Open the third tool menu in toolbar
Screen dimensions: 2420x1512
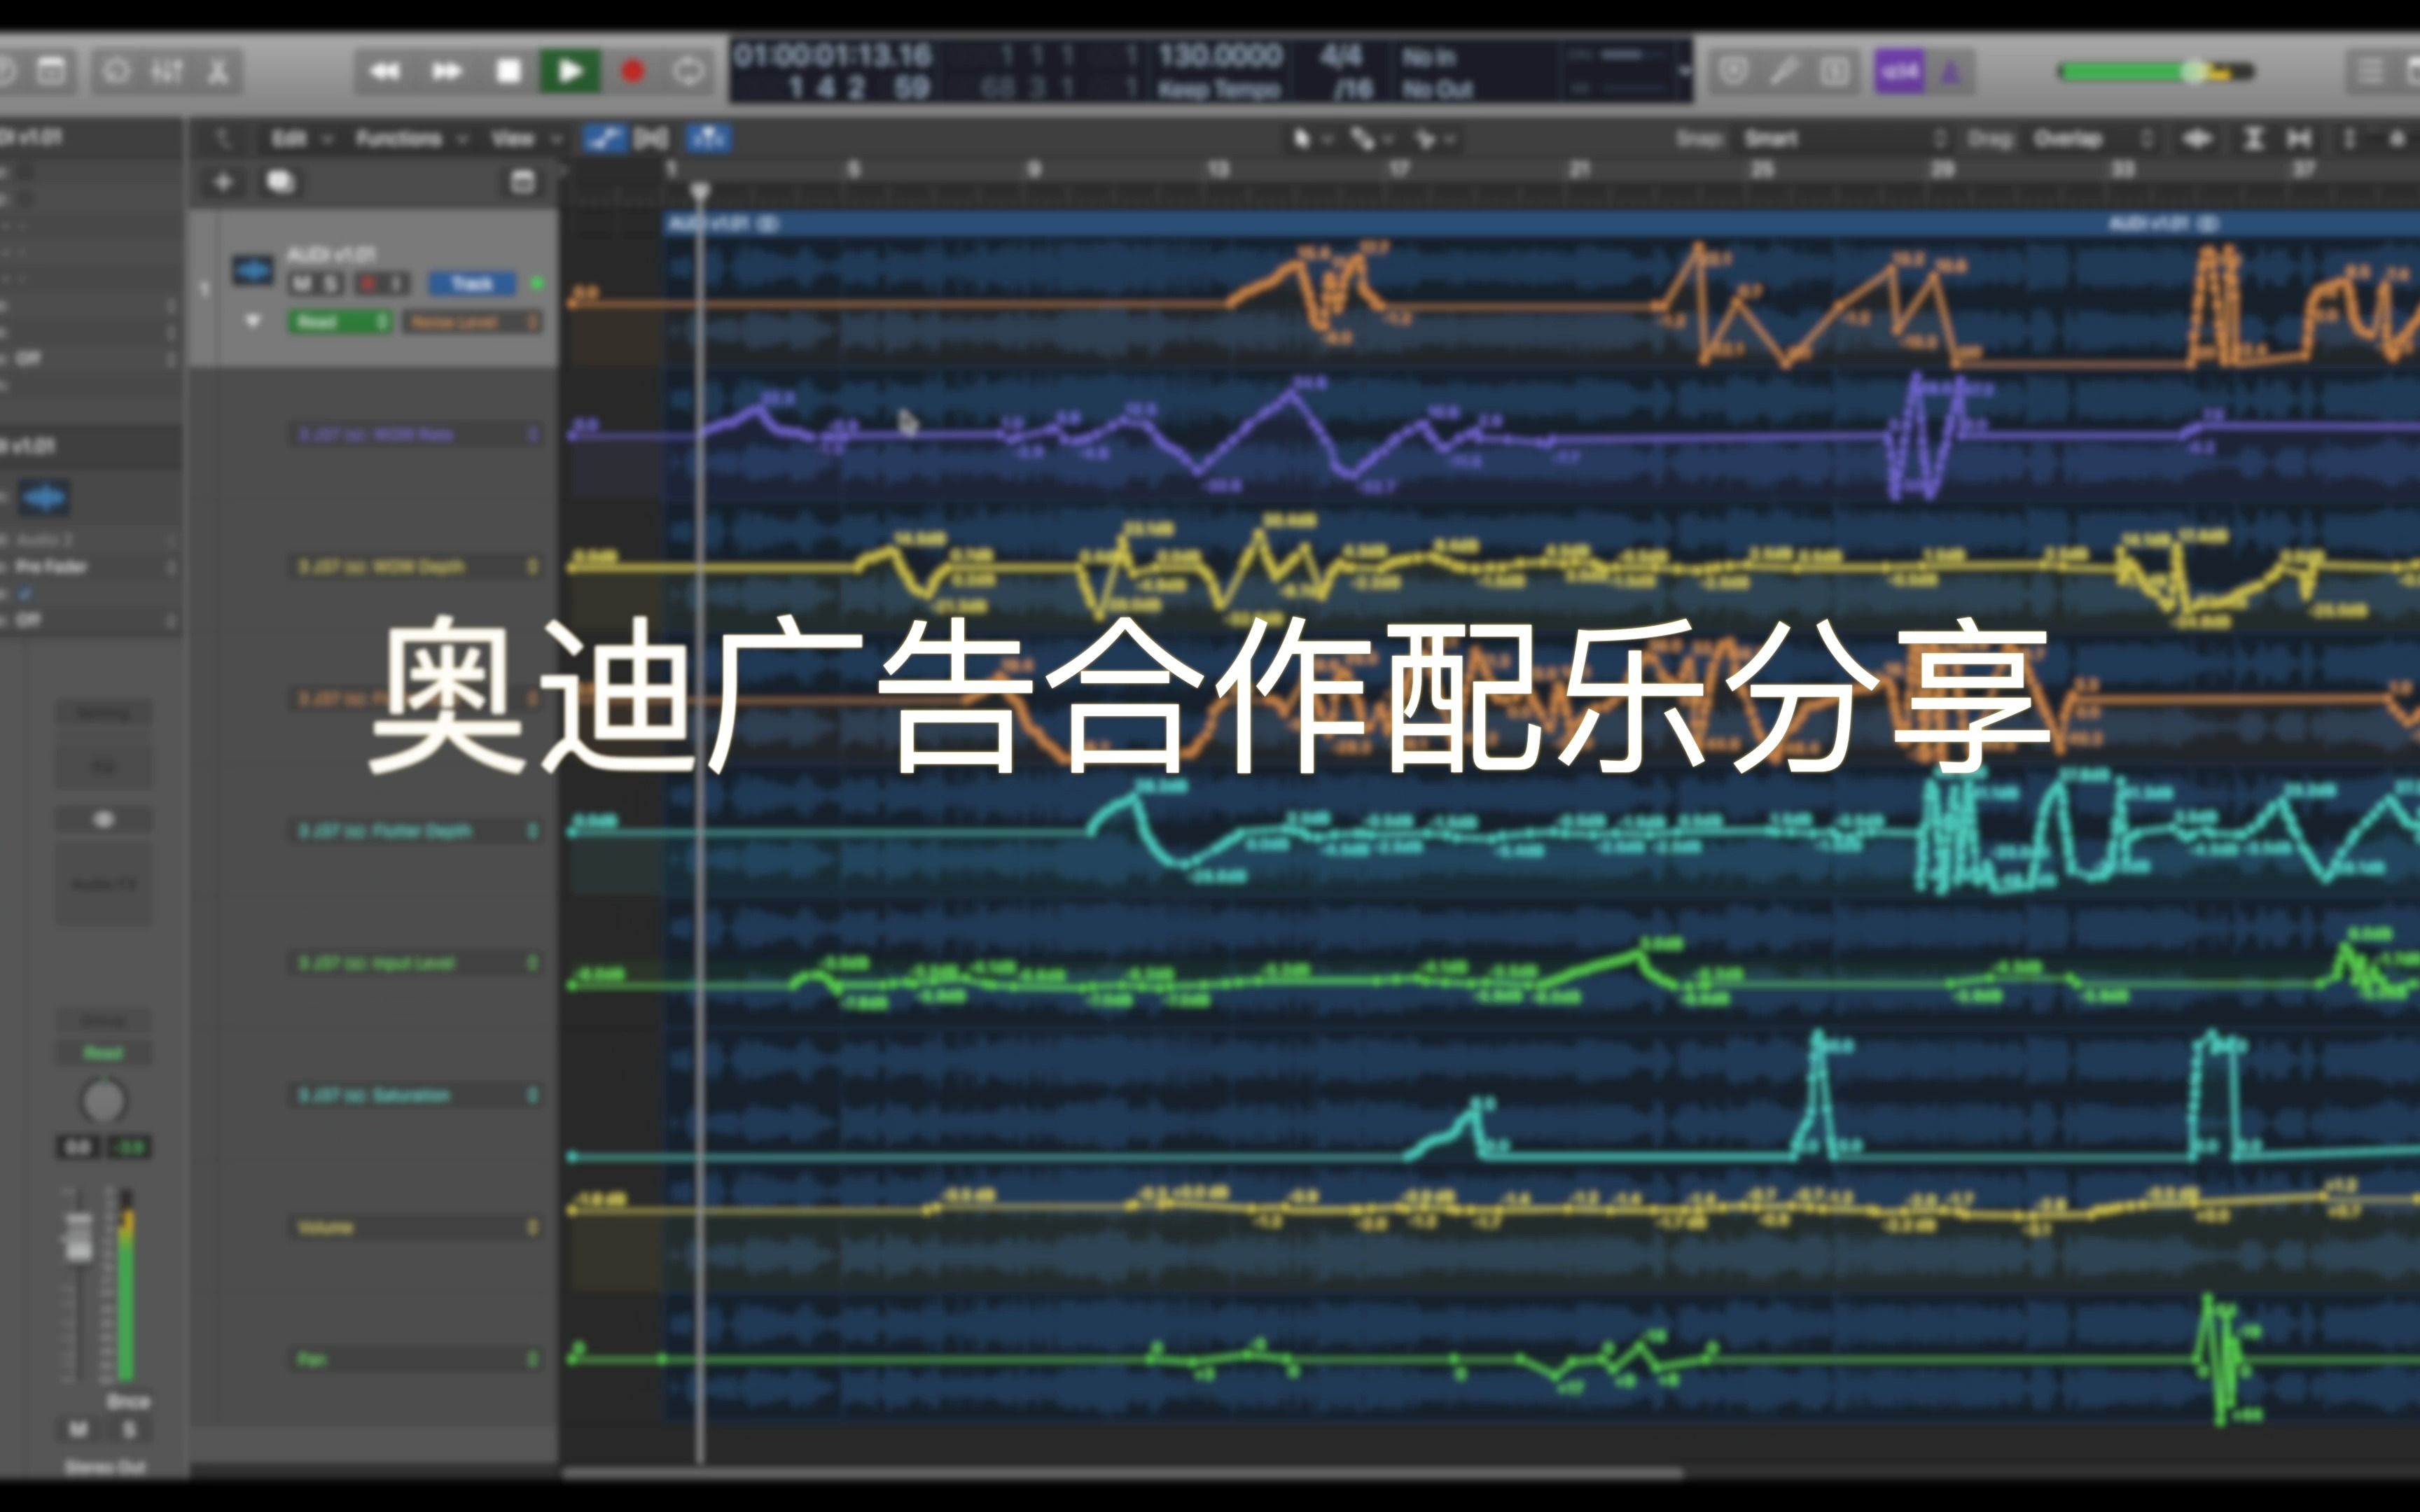tap(1434, 139)
